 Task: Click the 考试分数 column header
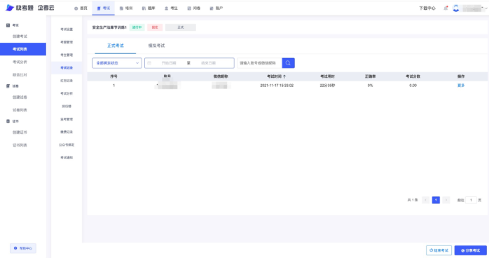413,76
